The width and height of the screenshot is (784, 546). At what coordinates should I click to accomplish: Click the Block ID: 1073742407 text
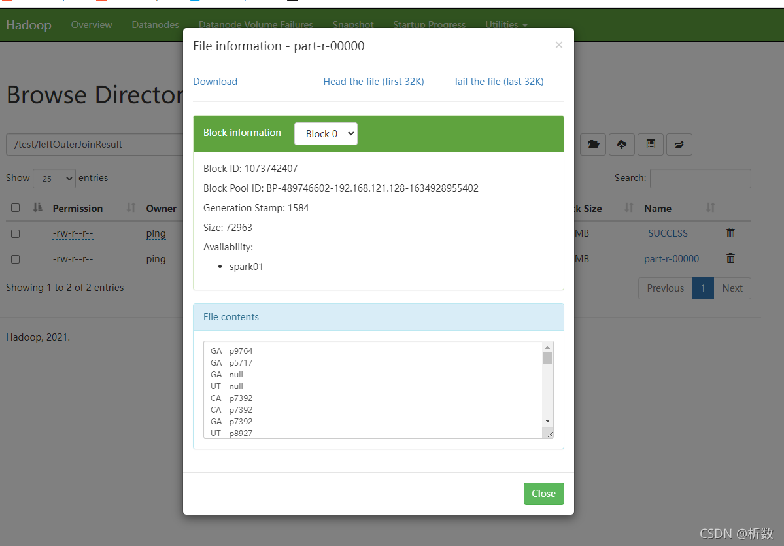250,169
